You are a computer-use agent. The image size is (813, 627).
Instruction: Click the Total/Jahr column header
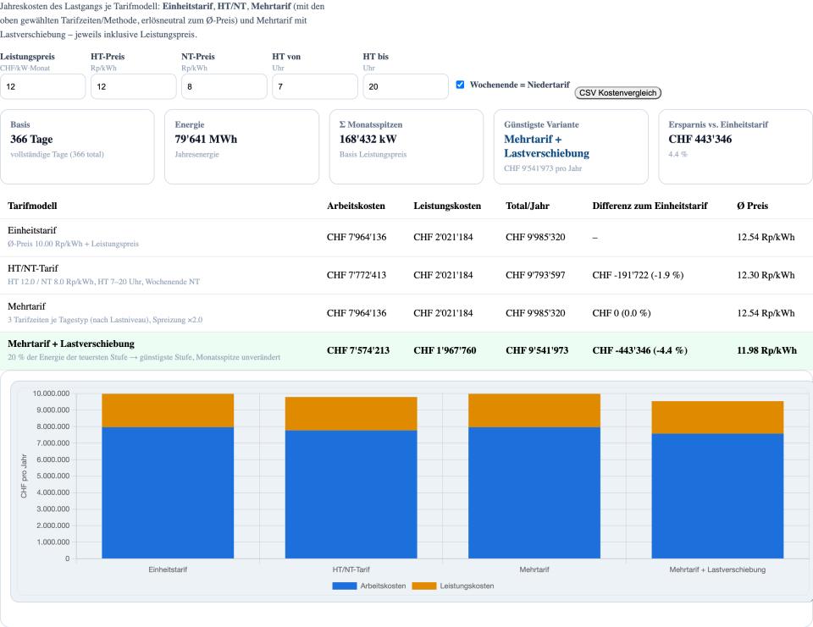click(528, 206)
